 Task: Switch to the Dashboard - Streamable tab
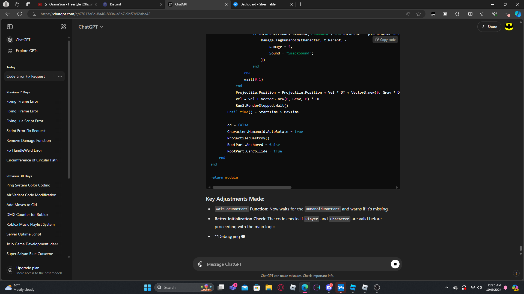258,4
